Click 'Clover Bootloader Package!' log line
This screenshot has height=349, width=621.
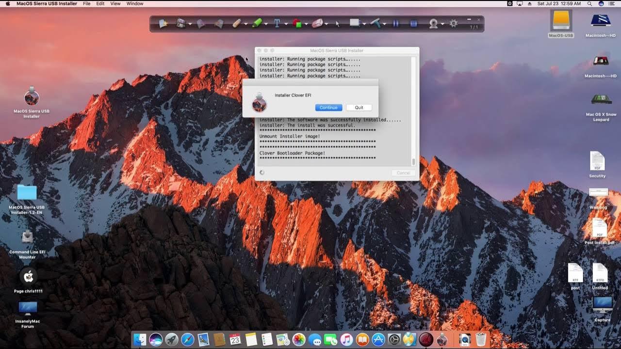click(292, 153)
